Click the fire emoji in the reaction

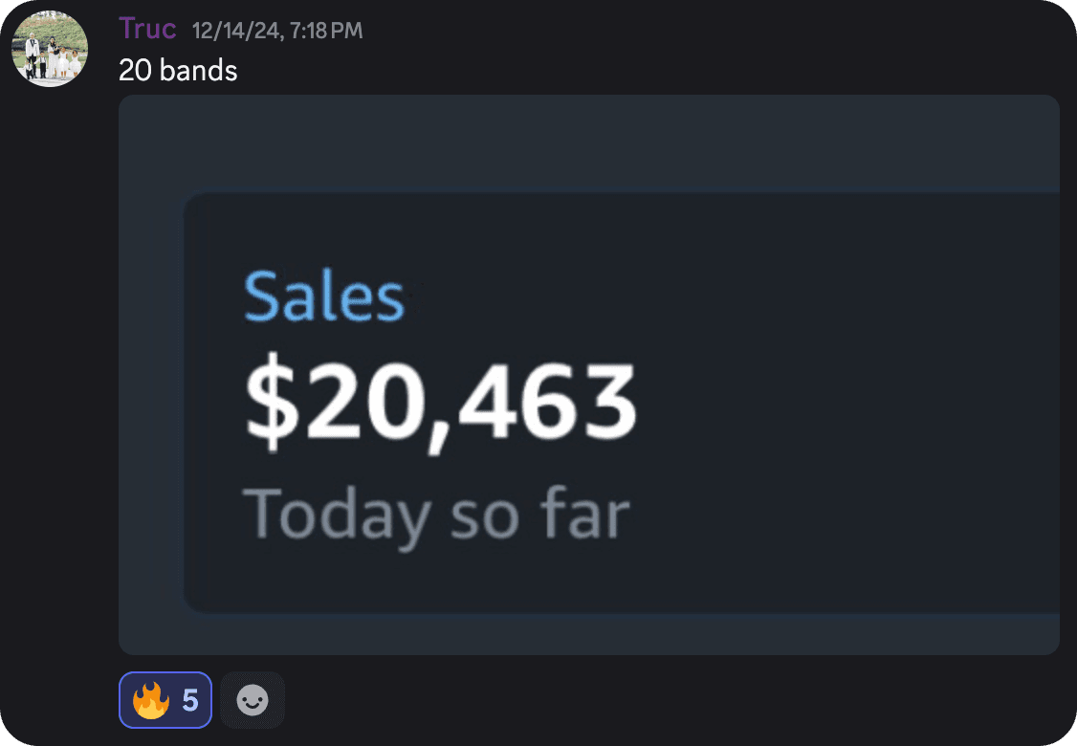(x=151, y=700)
